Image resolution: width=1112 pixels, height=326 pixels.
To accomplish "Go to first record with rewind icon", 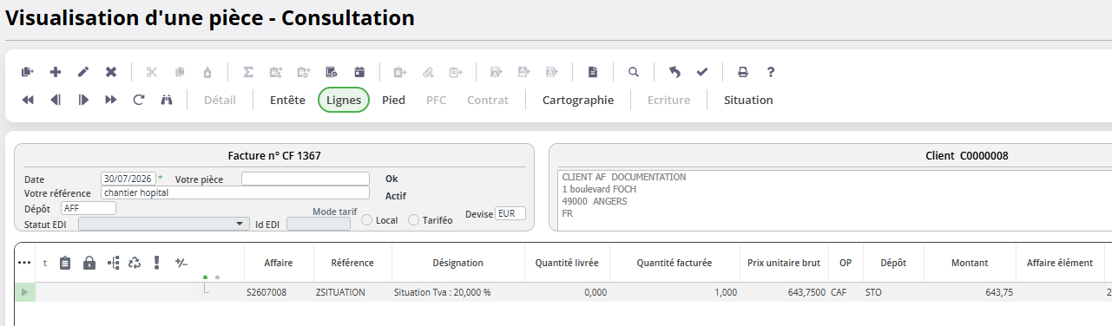I will pos(28,100).
